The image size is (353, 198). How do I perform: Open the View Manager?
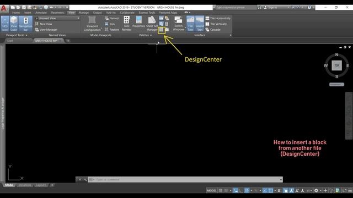[46, 30]
